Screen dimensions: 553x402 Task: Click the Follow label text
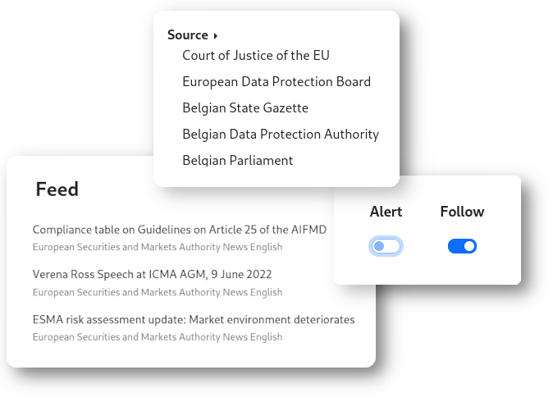[462, 212]
